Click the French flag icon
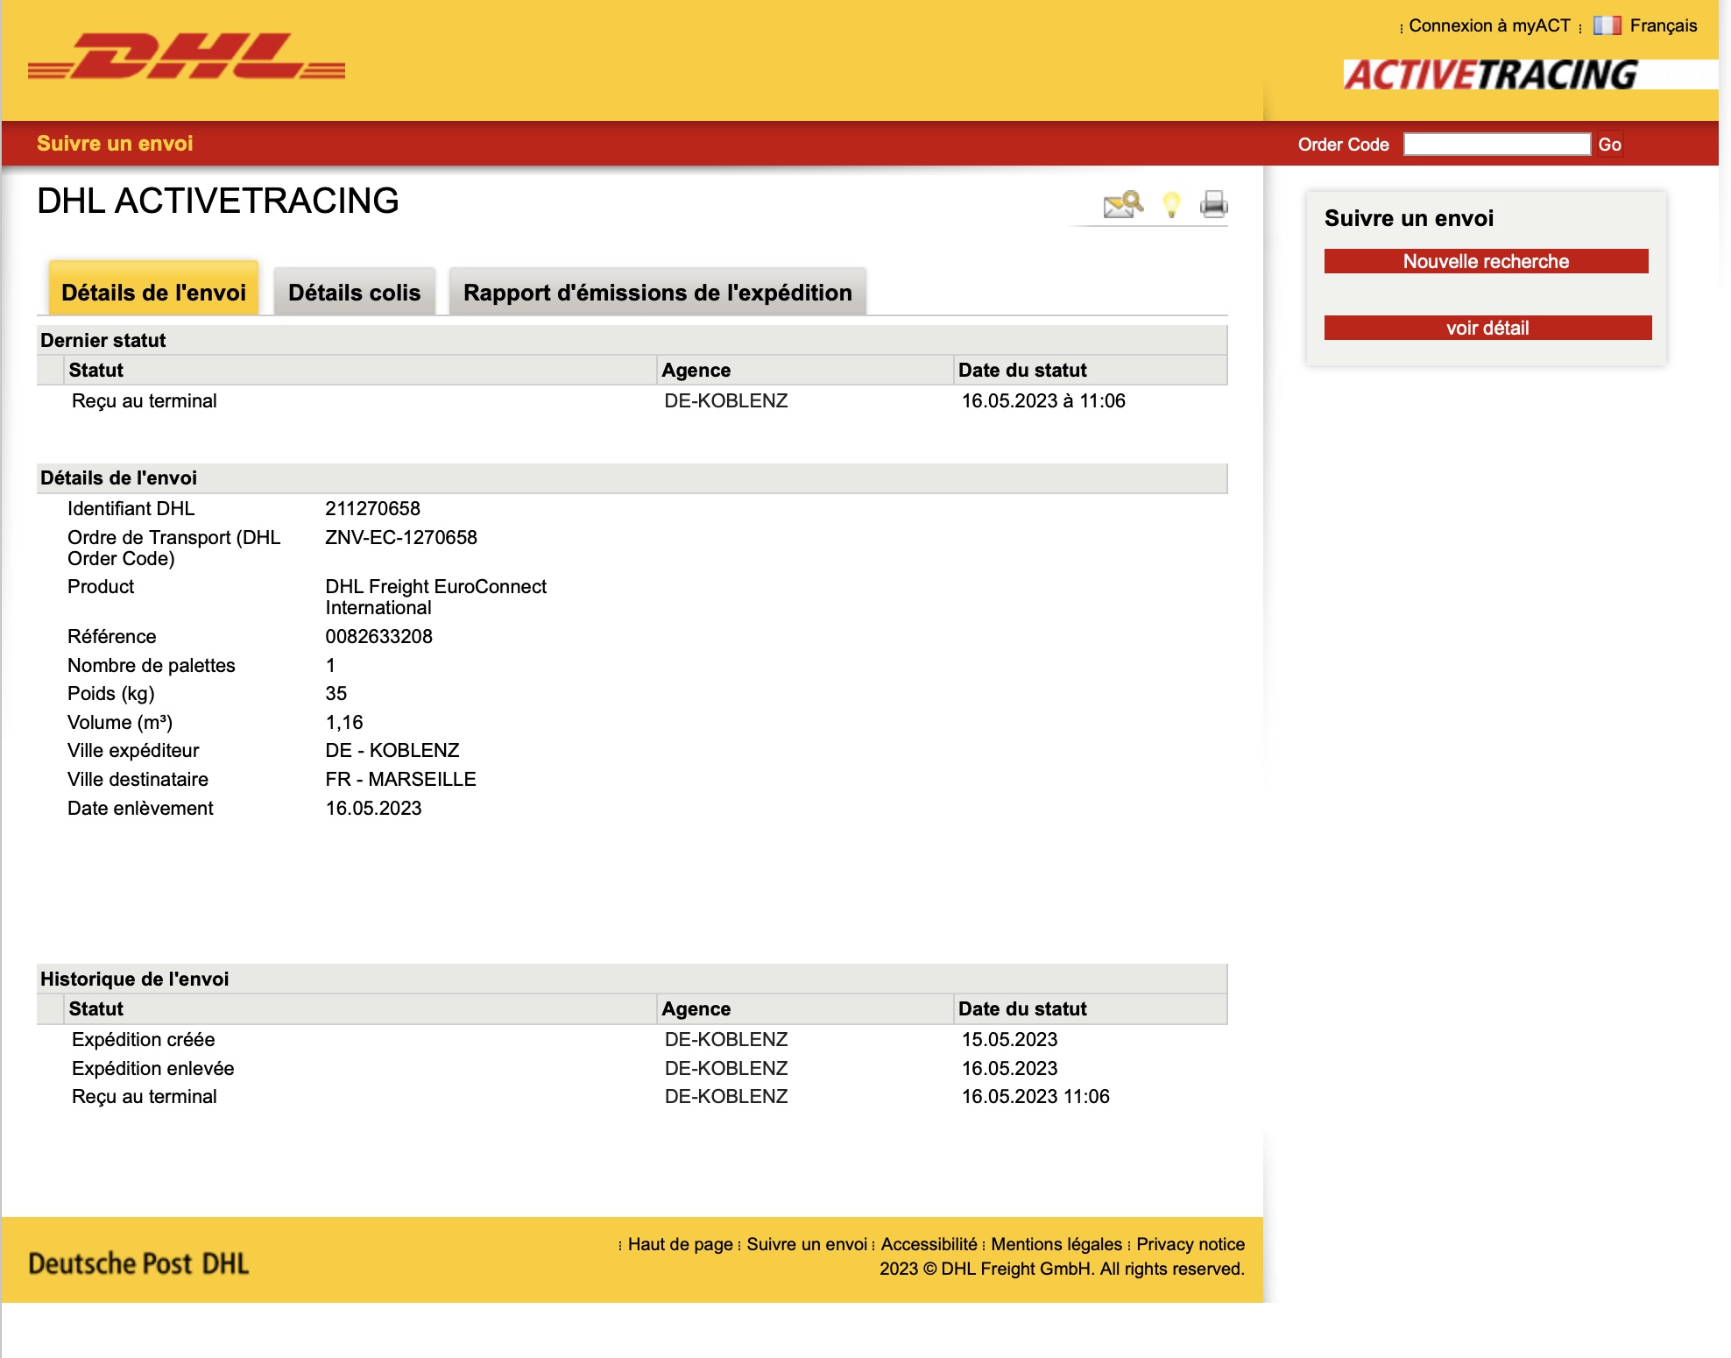 click(x=1607, y=25)
